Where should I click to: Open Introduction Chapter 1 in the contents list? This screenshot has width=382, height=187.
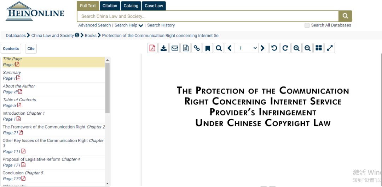(x=24, y=114)
